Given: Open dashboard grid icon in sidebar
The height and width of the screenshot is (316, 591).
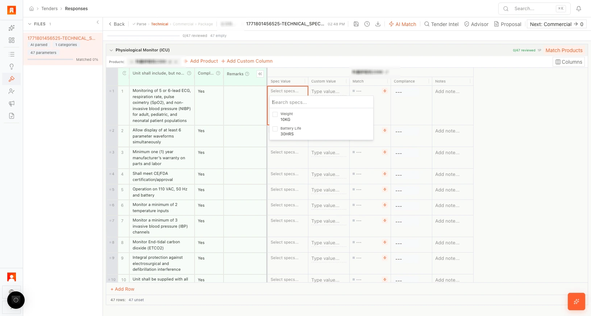Looking at the screenshot, I should point(12,40).
